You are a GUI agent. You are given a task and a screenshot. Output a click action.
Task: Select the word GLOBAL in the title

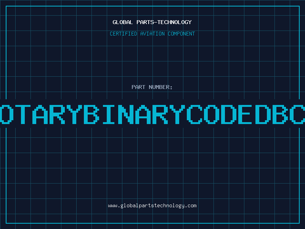(x=122, y=22)
